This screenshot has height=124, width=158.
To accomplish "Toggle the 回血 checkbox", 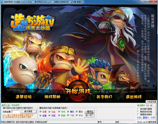I will 50,112.
